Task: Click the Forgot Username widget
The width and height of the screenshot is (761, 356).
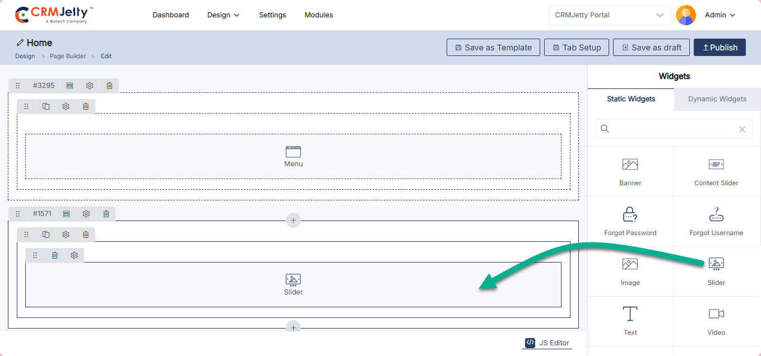Action: coord(716,221)
